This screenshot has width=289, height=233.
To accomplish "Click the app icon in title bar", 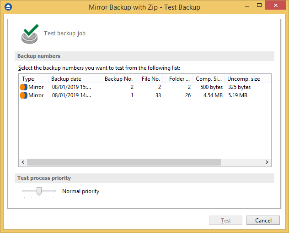I will (8, 7).
